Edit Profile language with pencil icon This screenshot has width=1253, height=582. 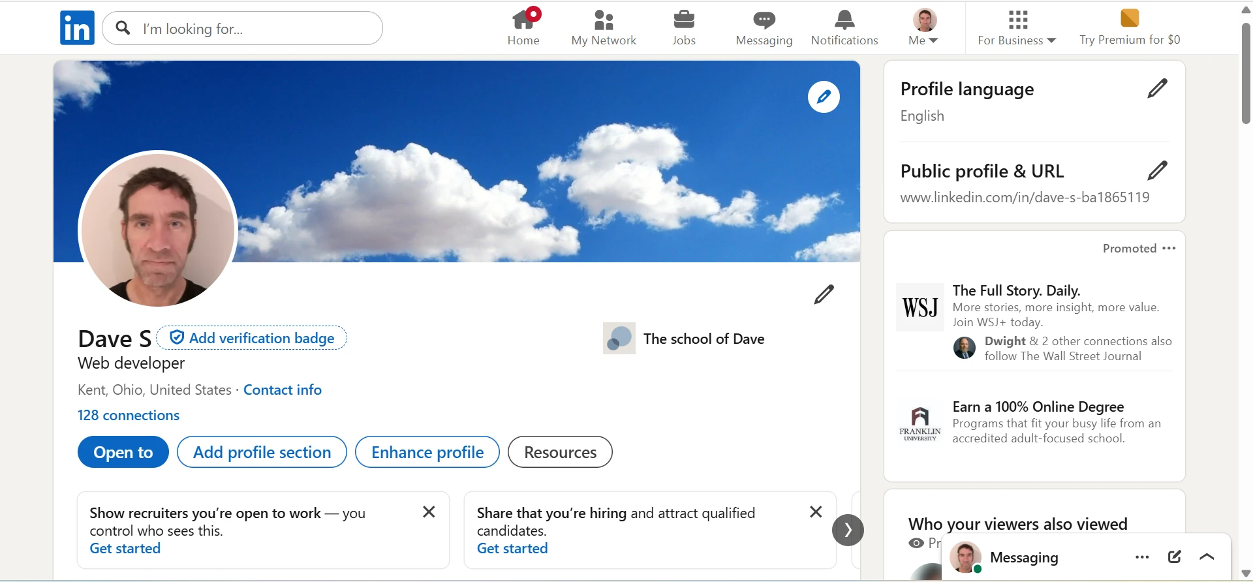coord(1157,88)
